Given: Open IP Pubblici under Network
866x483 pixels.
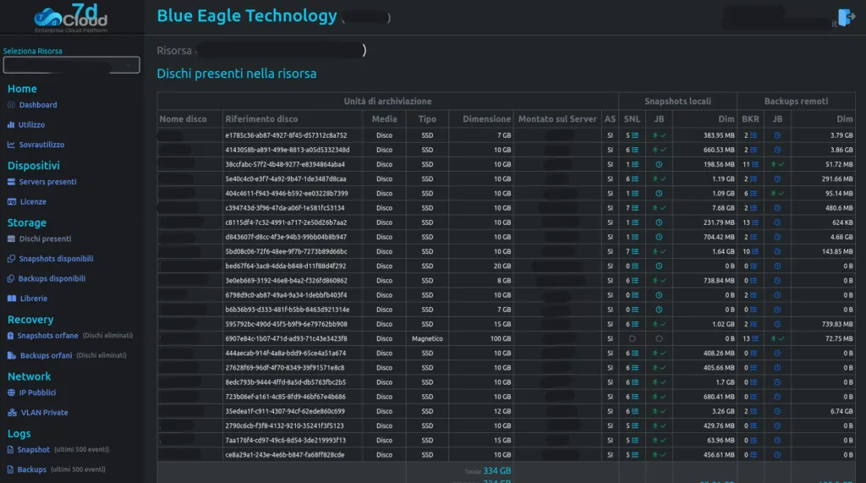Looking at the screenshot, I should coord(37,392).
